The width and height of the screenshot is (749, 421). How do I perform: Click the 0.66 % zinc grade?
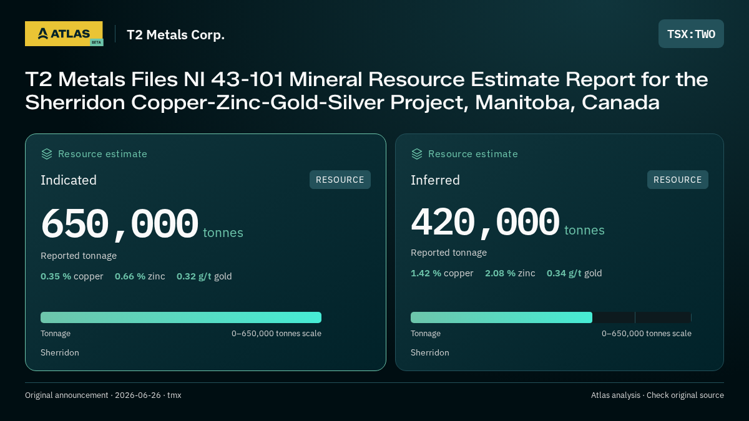(140, 276)
